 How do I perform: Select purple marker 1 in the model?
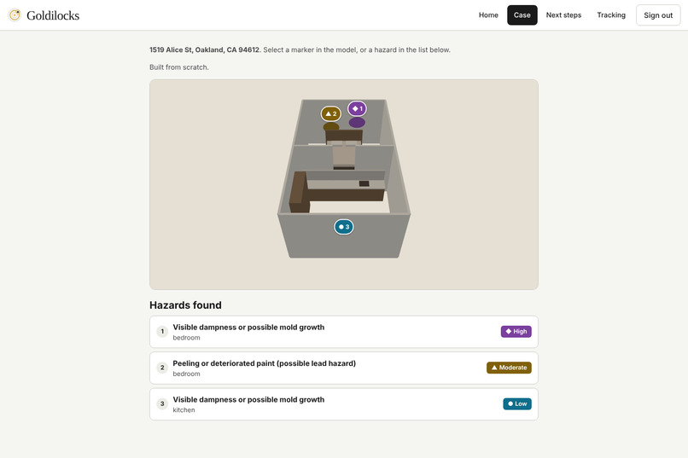357,108
